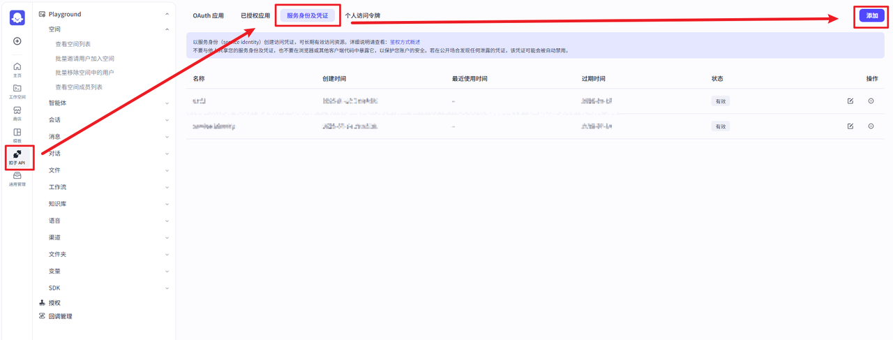Open the 商店 store icon
This screenshot has height=340, width=893.
pos(17,113)
